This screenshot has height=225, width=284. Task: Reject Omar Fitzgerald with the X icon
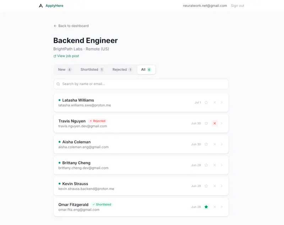coord(215,207)
